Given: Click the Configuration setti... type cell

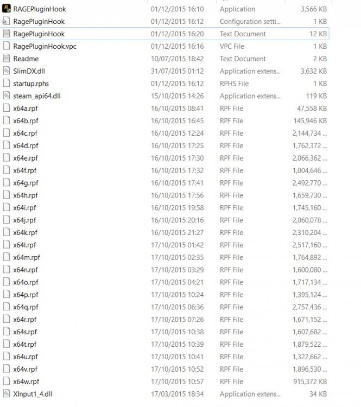Looking at the screenshot, I should [x=250, y=22].
